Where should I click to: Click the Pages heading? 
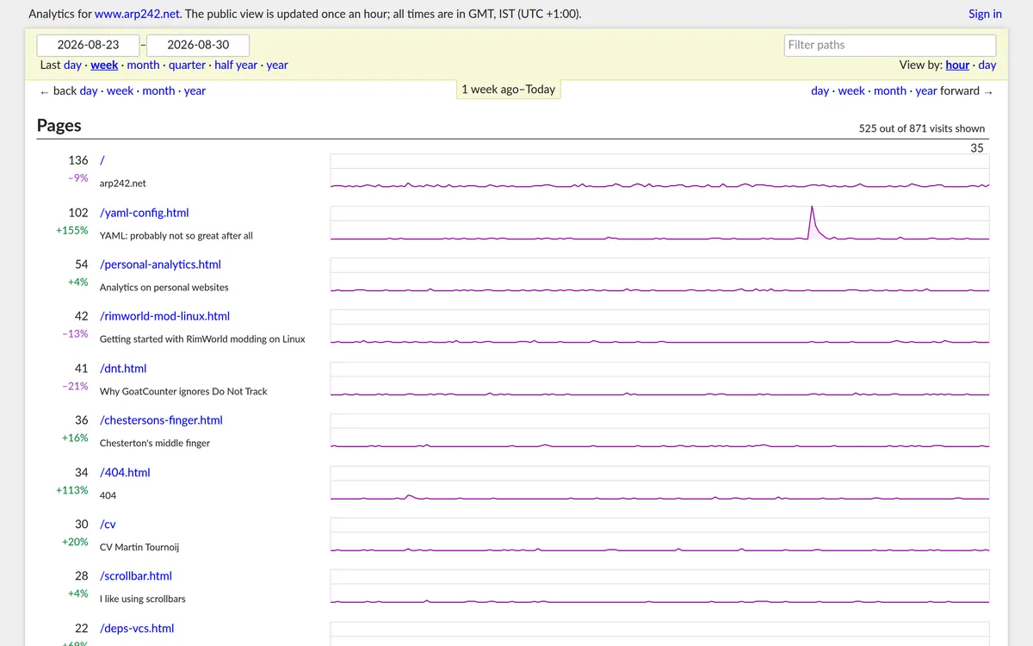click(x=59, y=125)
